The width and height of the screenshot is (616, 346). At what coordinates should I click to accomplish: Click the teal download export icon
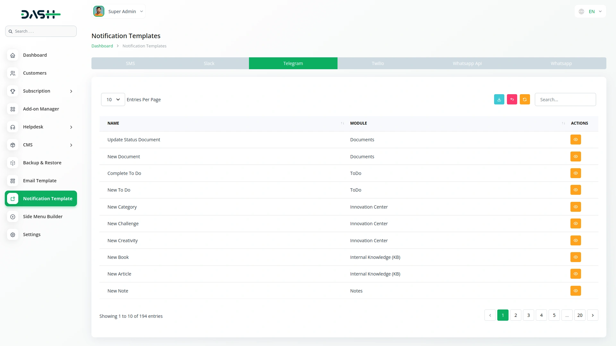point(499,100)
